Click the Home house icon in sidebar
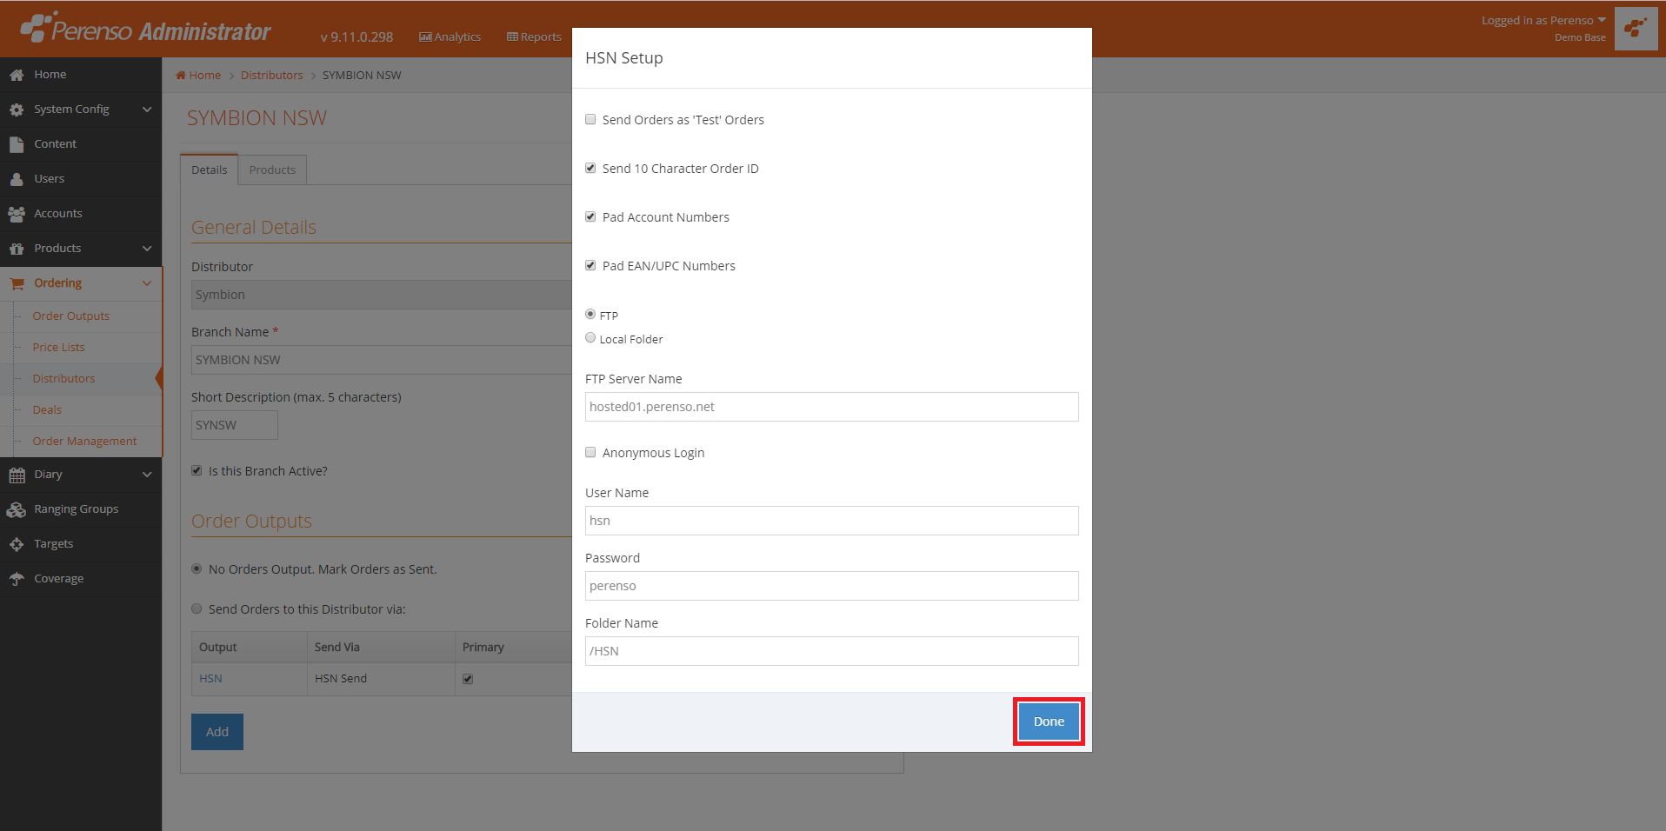 point(17,75)
